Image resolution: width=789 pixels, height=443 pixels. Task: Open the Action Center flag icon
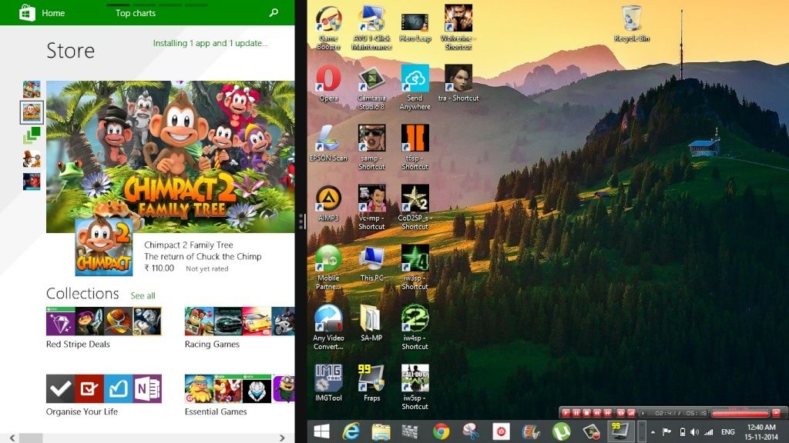(x=666, y=432)
